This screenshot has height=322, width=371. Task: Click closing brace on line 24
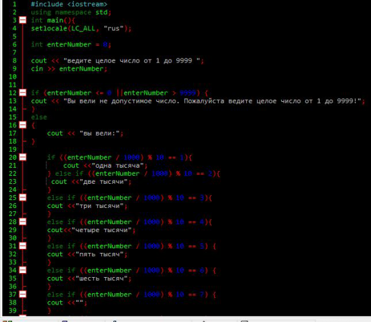pos(49,190)
